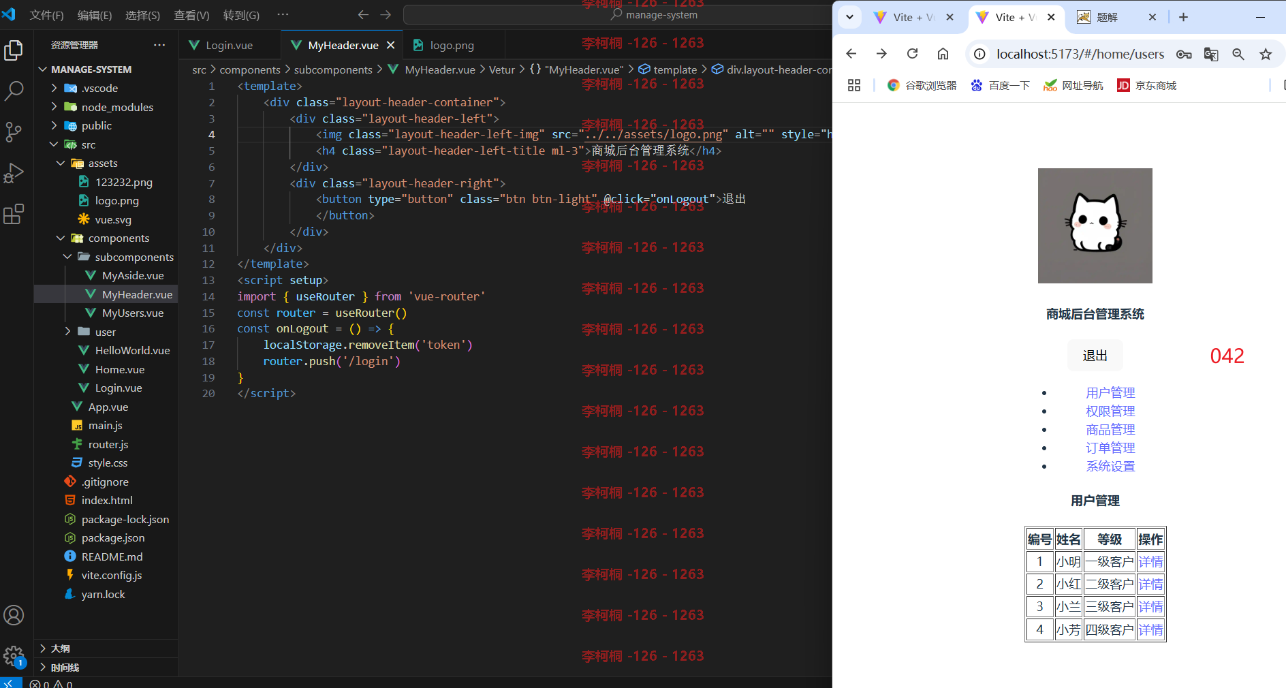
Task: Open the Search view in activity bar
Action: pos(14,91)
